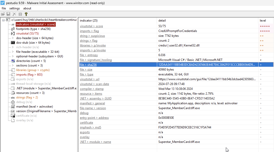Open the about menu
The height and width of the screenshot is (152, 274).
pos(27,8)
